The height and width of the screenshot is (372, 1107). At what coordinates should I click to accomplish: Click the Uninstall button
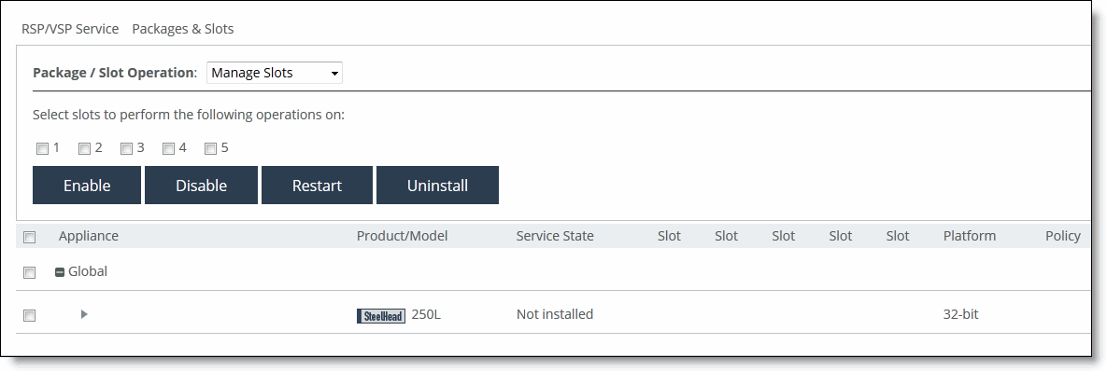438,186
